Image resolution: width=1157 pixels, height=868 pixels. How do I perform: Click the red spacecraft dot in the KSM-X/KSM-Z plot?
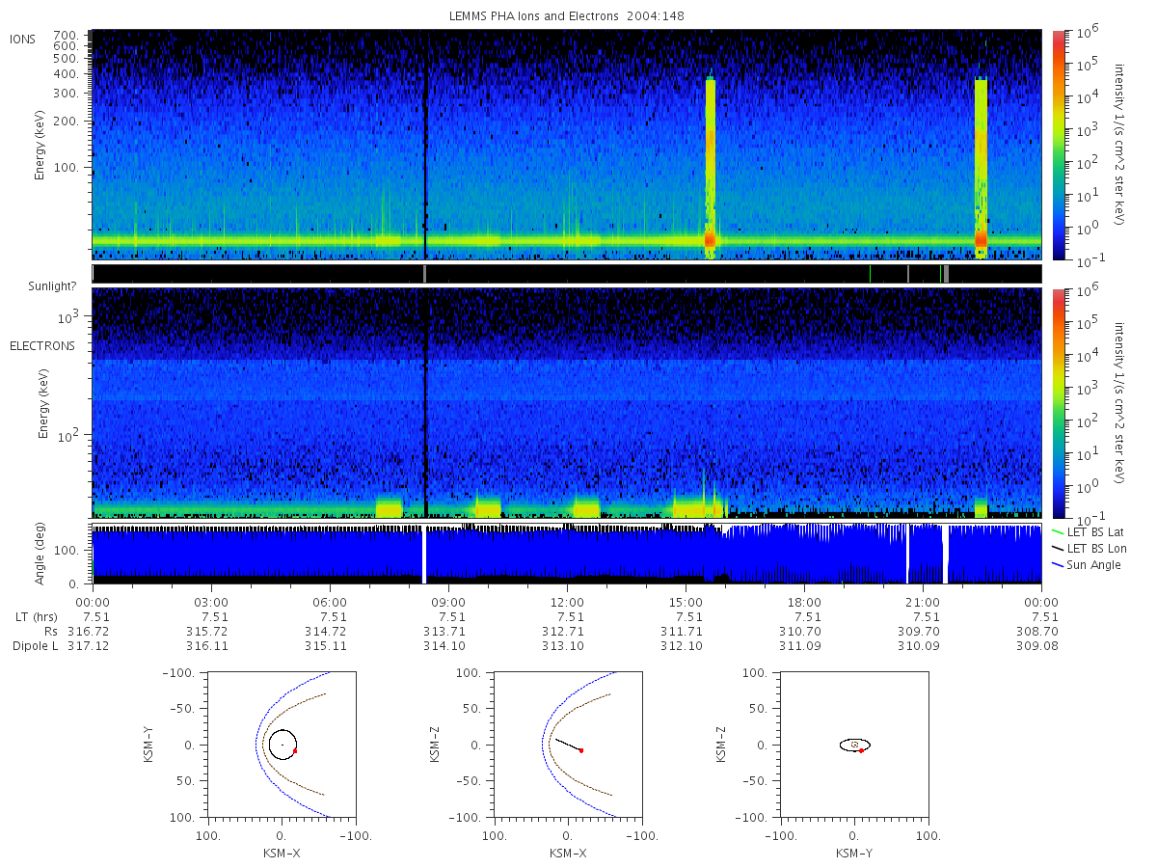point(580,750)
